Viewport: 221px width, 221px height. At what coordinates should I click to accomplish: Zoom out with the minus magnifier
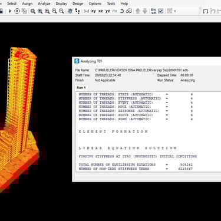61,11
